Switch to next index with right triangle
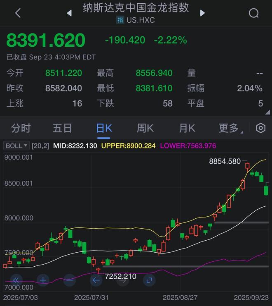Viewport: 272px width, 306px height. [x=202, y=13]
